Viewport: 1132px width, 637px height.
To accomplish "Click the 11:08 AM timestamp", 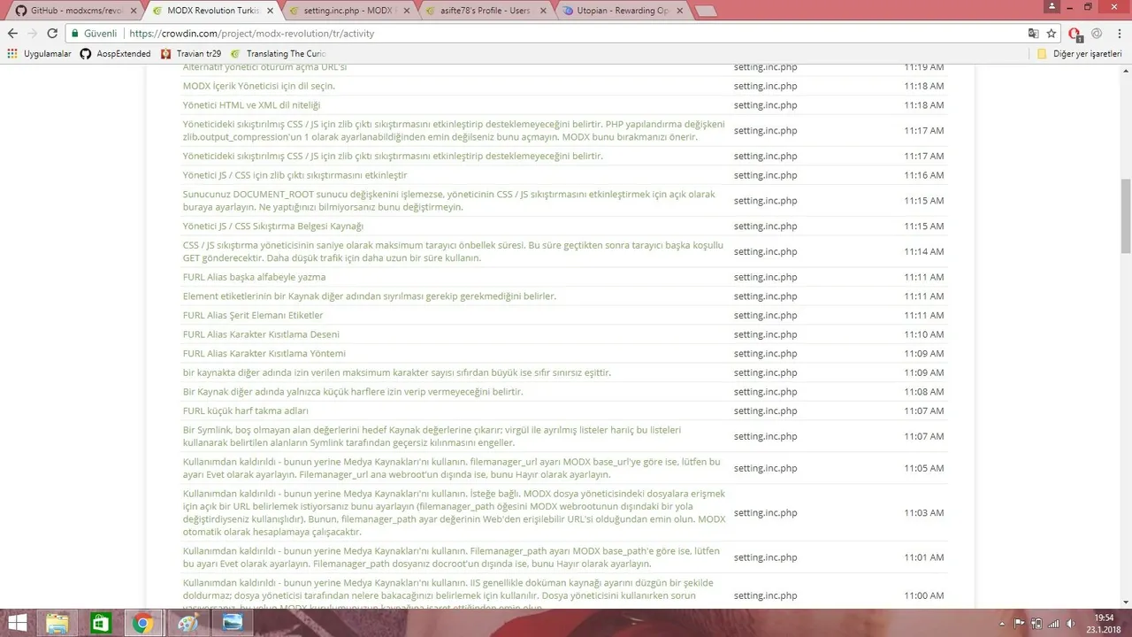I will tap(923, 391).
